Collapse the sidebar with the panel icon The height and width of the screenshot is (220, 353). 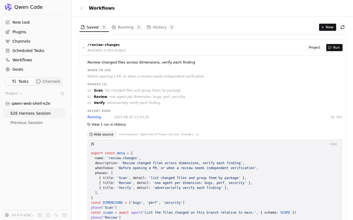pyautogui.click(x=65, y=215)
